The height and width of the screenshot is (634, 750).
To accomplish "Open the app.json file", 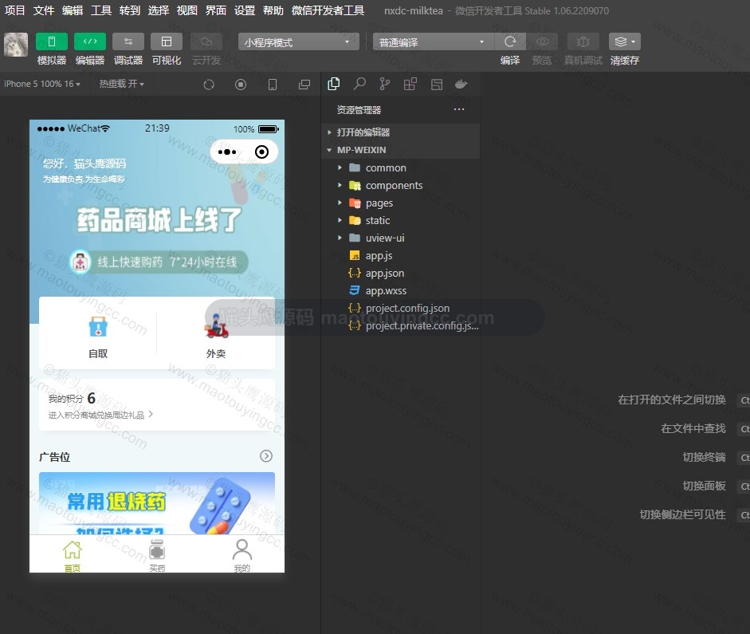I will tap(401, 273).
